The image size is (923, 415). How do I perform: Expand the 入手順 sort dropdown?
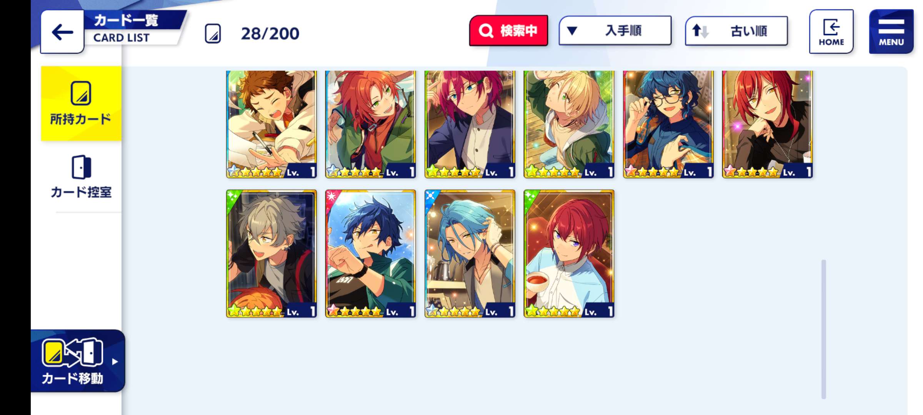(615, 31)
